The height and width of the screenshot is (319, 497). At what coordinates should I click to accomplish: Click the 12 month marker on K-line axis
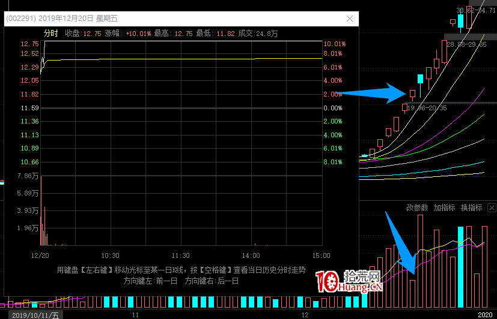pos(305,315)
